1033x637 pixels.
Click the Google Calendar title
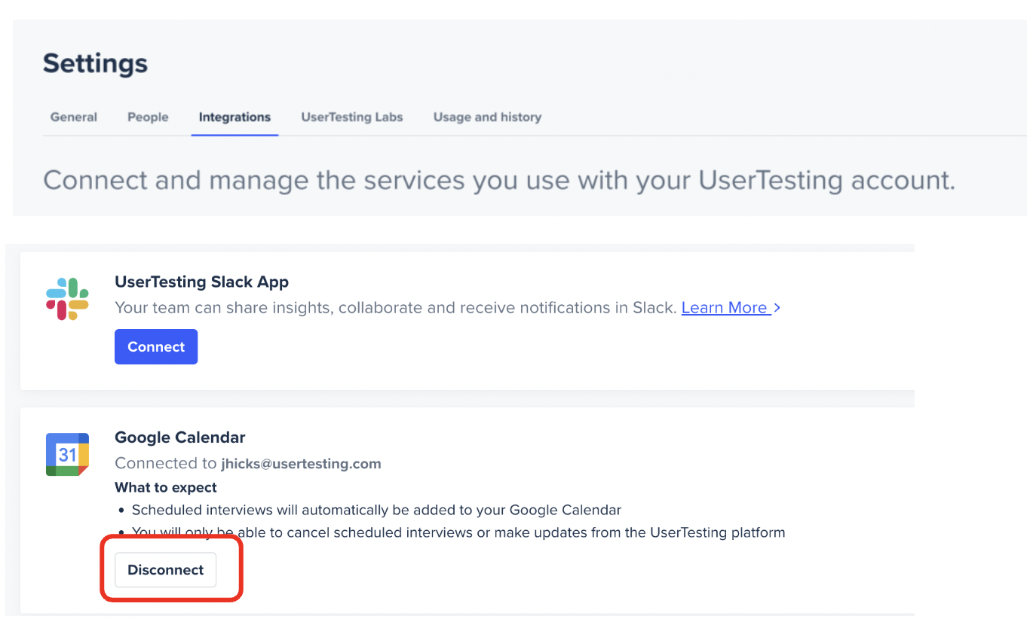click(180, 437)
